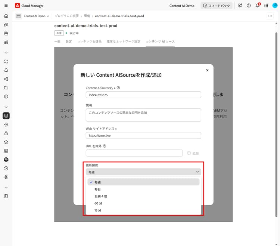Select 毎週 in the frequency list

[143, 182]
